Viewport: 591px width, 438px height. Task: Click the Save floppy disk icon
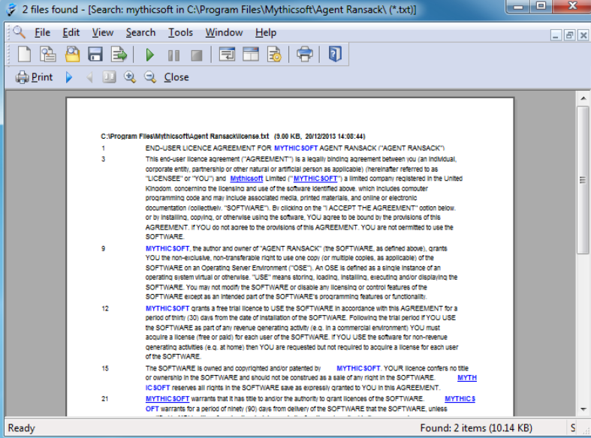95,54
